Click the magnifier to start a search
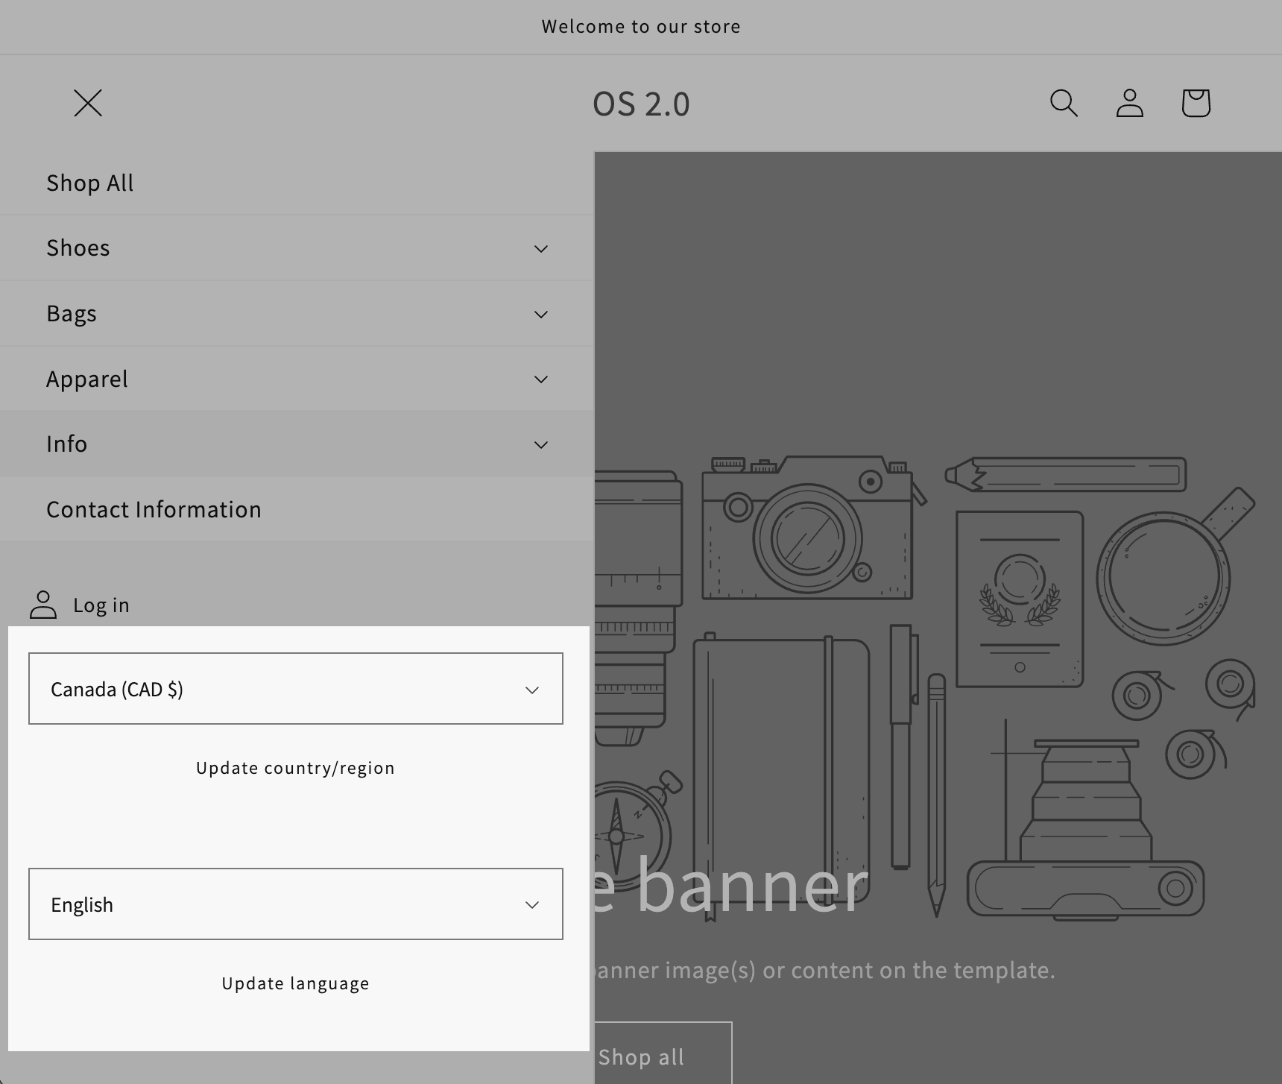1282x1084 pixels. tap(1064, 104)
